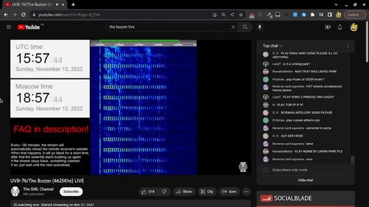Click the browser Update button
369x207 pixels.
pyautogui.click(x=355, y=14)
